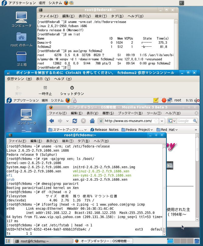Click the Release Notes bookmark link
Image resolution: width=203 pixels, height=246 pixels.
click(x=104, y=130)
